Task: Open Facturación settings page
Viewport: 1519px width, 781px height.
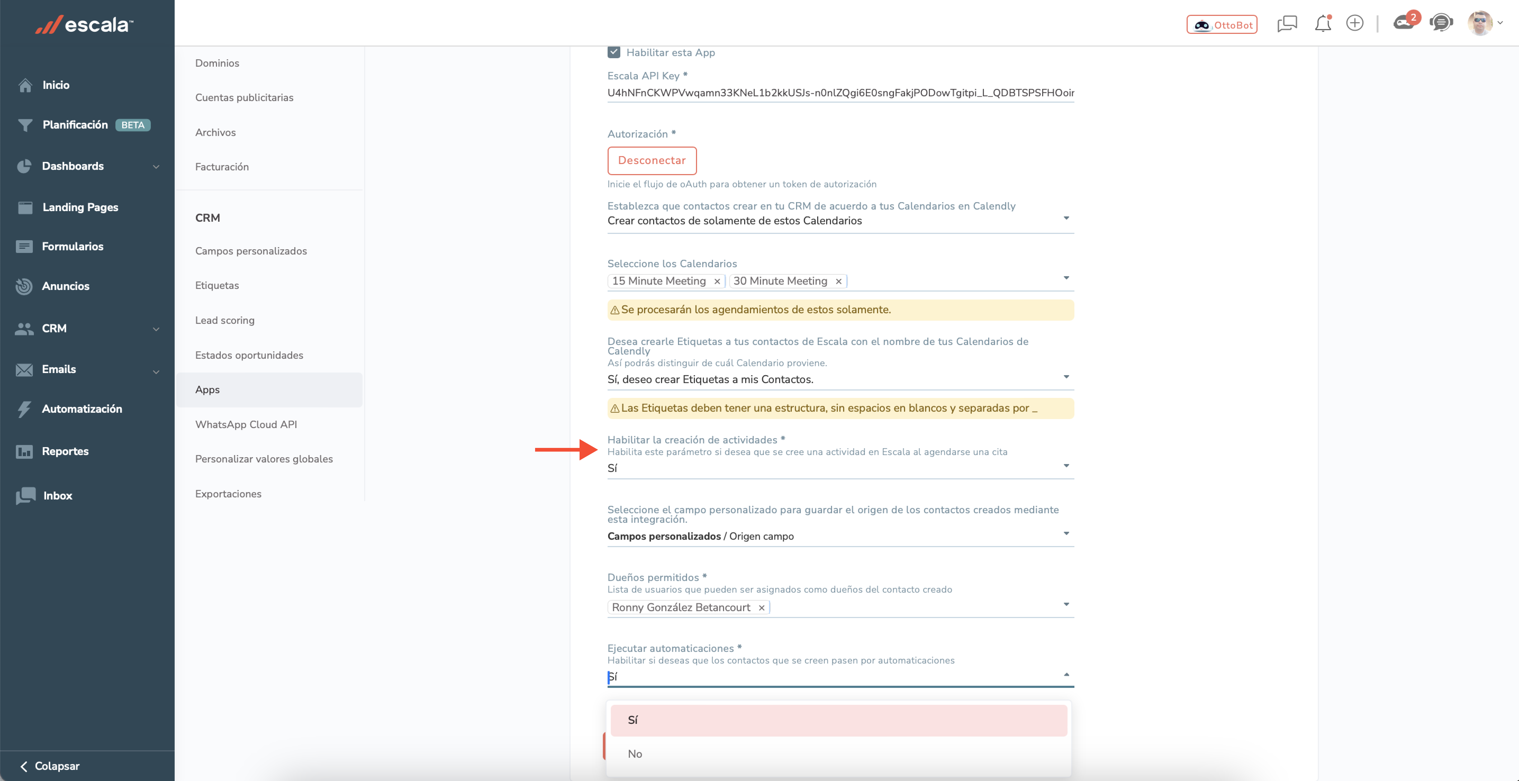Action: point(222,167)
